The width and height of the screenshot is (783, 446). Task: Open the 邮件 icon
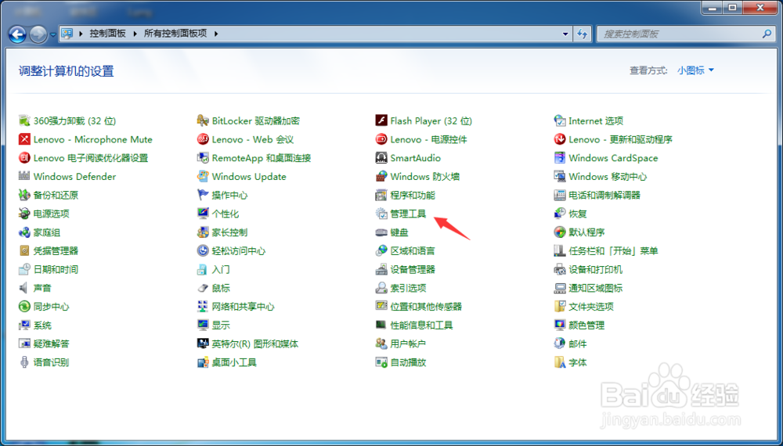(560, 343)
